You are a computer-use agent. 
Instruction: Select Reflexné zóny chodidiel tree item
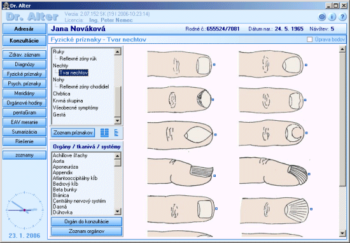[x=84, y=87]
